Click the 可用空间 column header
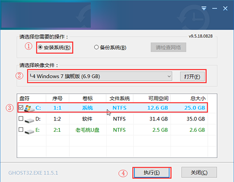The image size is (234, 182). [x=158, y=99]
